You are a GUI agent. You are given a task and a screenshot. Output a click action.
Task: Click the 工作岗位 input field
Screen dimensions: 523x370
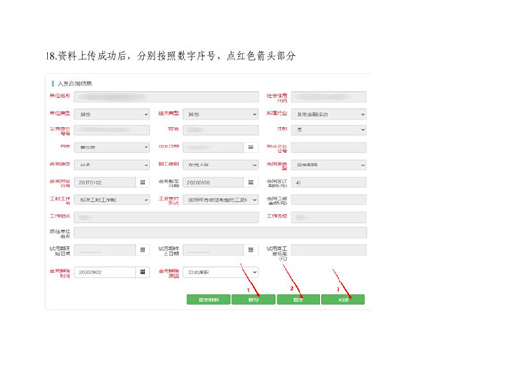click(x=329, y=217)
